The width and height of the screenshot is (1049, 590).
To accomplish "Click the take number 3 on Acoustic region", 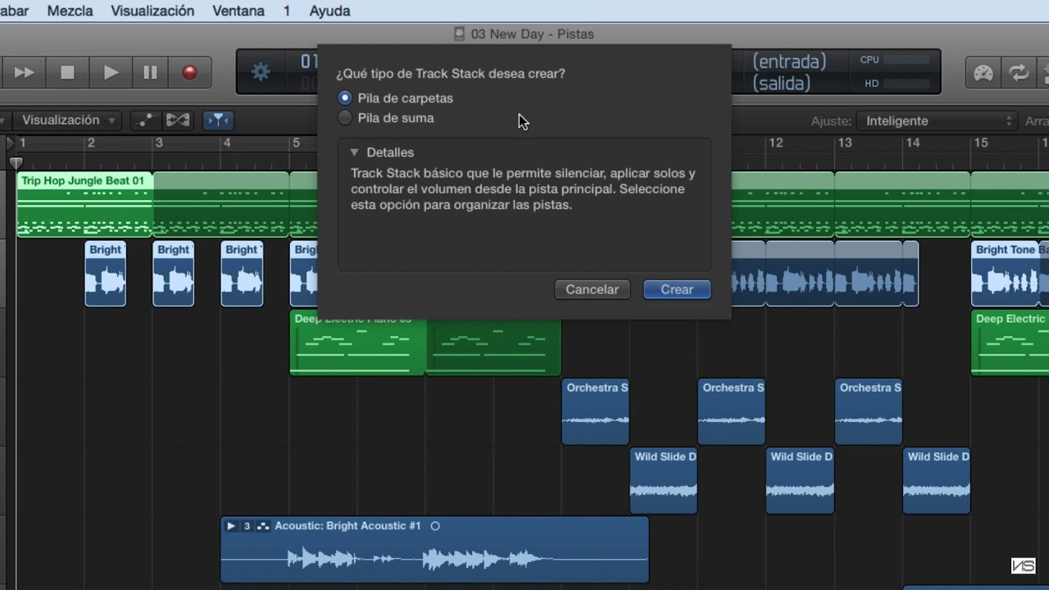I will [x=247, y=526].
